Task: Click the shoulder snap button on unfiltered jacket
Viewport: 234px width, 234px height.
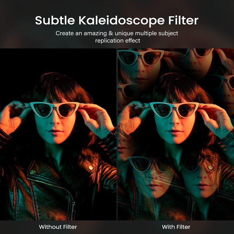Action: (91, 167)
